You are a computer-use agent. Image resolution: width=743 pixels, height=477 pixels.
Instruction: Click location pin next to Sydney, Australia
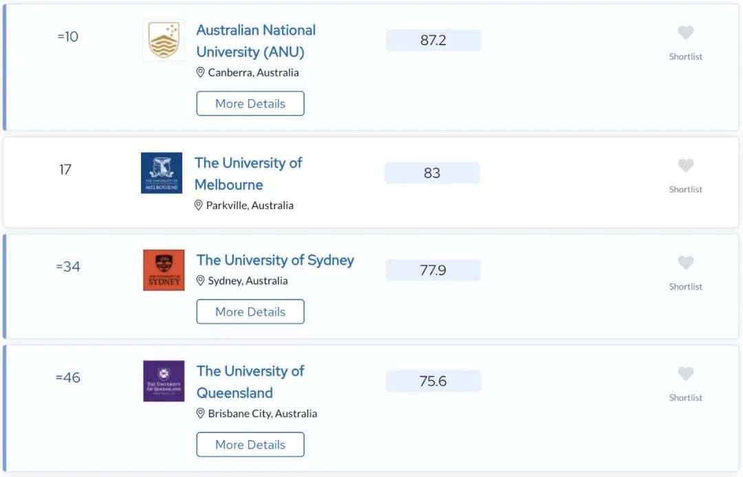[x=200, y=280]
